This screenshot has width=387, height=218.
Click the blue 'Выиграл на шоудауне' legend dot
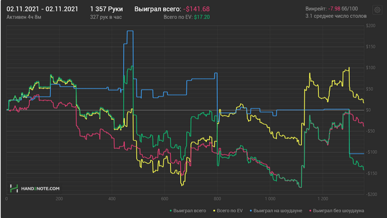click(x=251, y=211)
